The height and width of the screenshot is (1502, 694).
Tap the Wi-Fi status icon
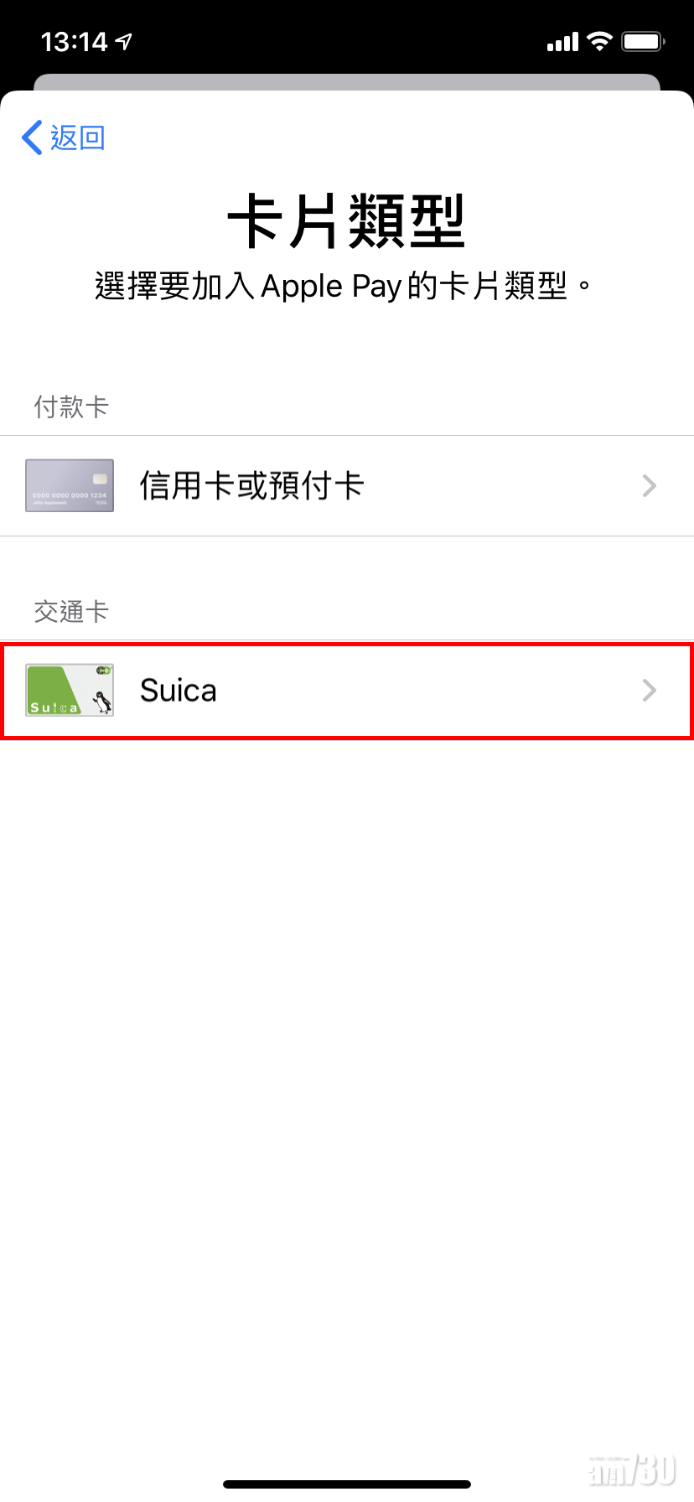click(600, 41)
